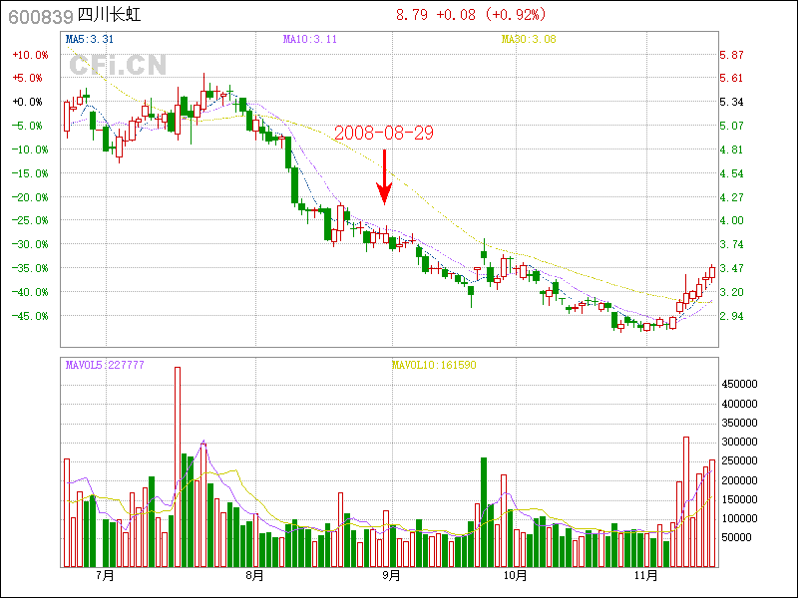
Task: Click the 7月 month label on the axis
Action: coord(105,575)
